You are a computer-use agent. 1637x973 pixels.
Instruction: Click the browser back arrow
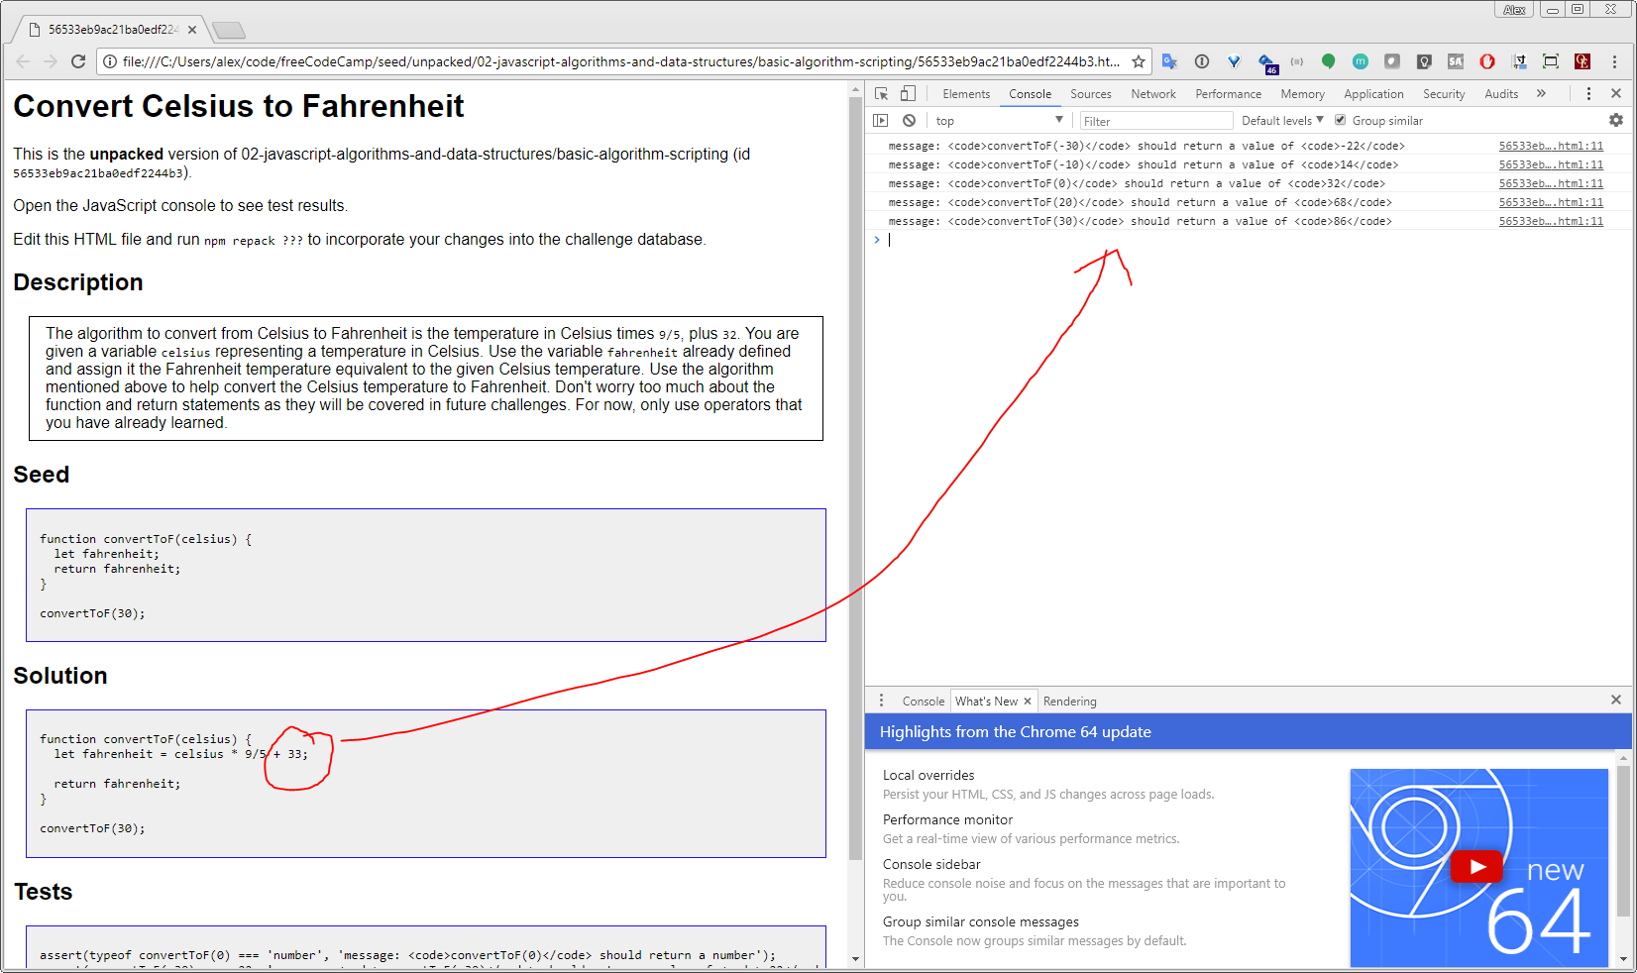pyautogui.click(x=23, y=61)
